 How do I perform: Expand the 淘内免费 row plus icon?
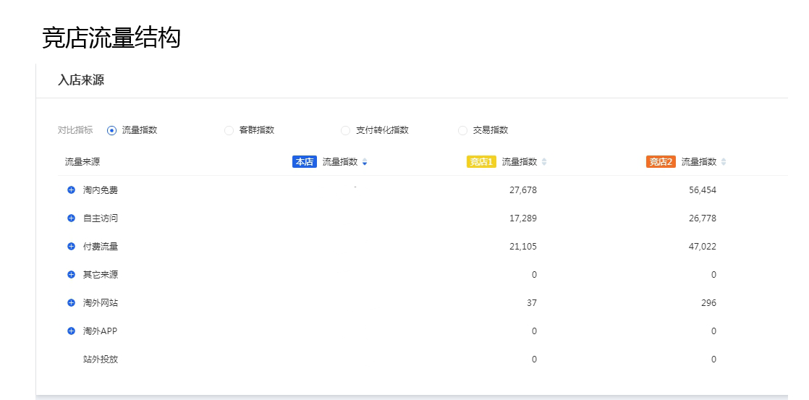coord(71,190)
